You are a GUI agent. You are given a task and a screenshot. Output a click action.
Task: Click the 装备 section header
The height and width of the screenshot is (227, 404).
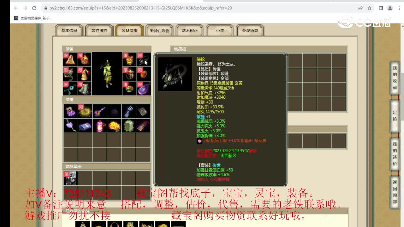tap(107, 49)
